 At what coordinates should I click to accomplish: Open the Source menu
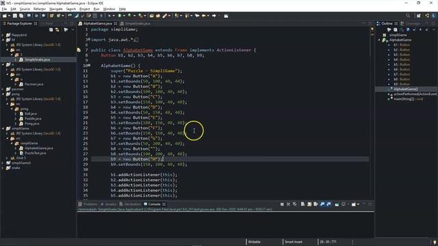tap(25, 9)
